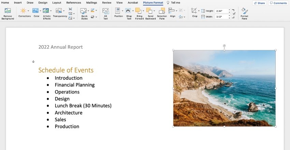Open the Acrobat tab
The width and height of the screenshot is (290, 150).
(x=133, y=3)
